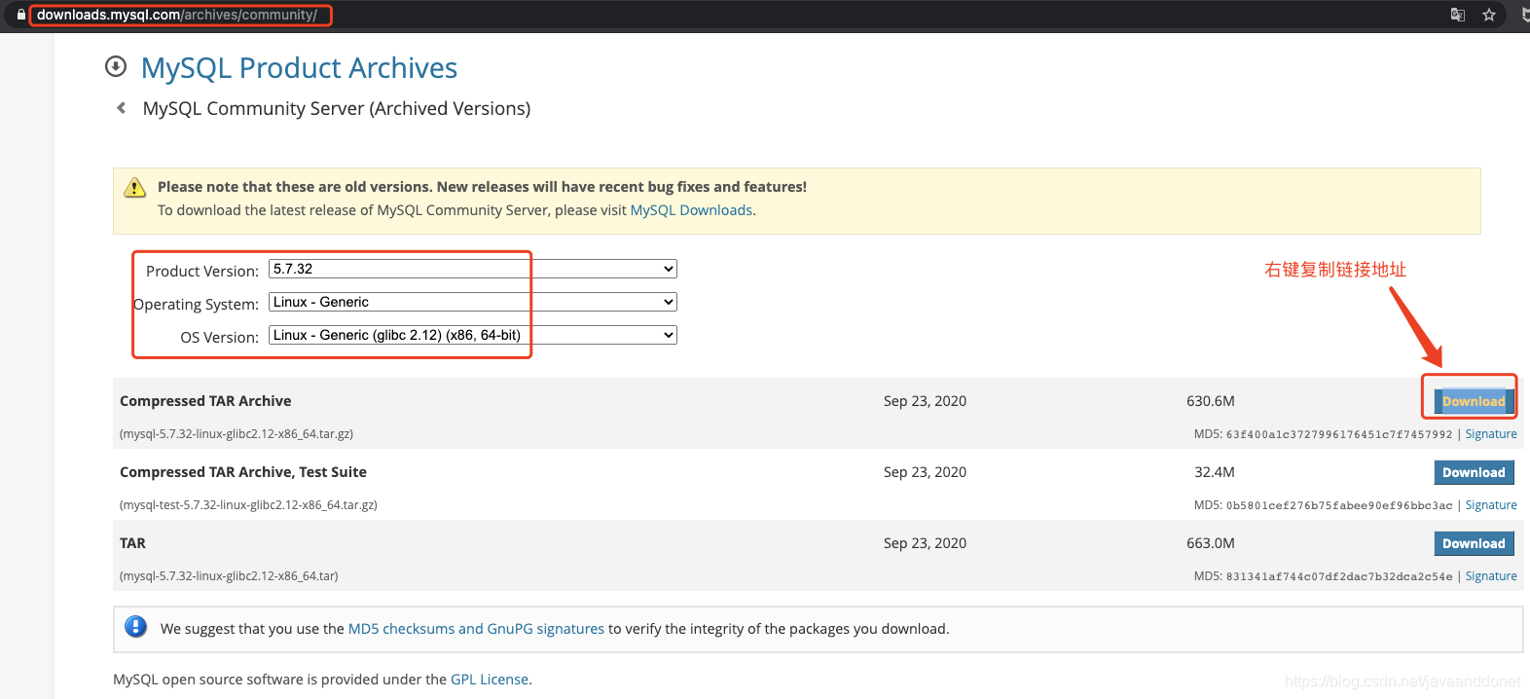Viewport: 1530px width, 699px height.
Task: Download the TAR package
Action: pos(1474,543)
